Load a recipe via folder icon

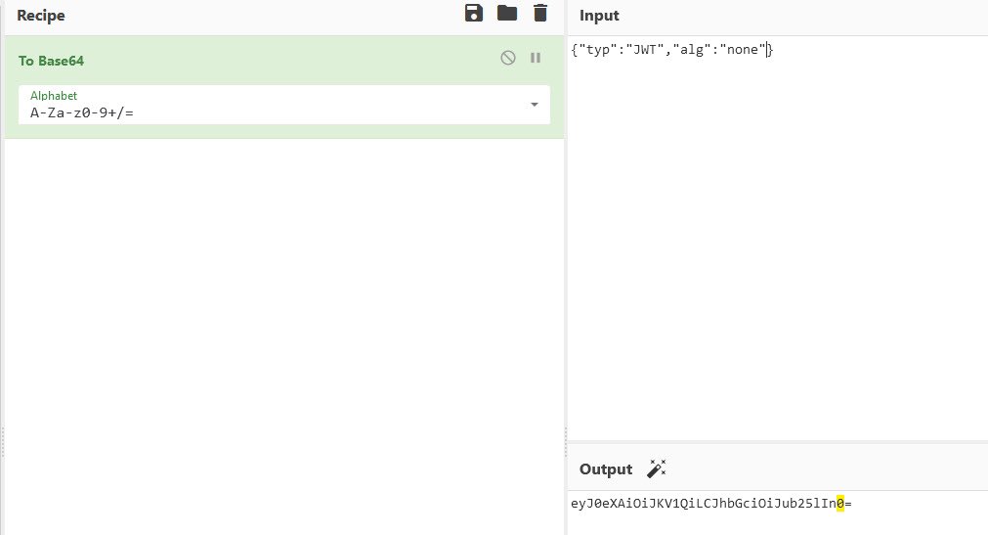[x=507, y=13]
